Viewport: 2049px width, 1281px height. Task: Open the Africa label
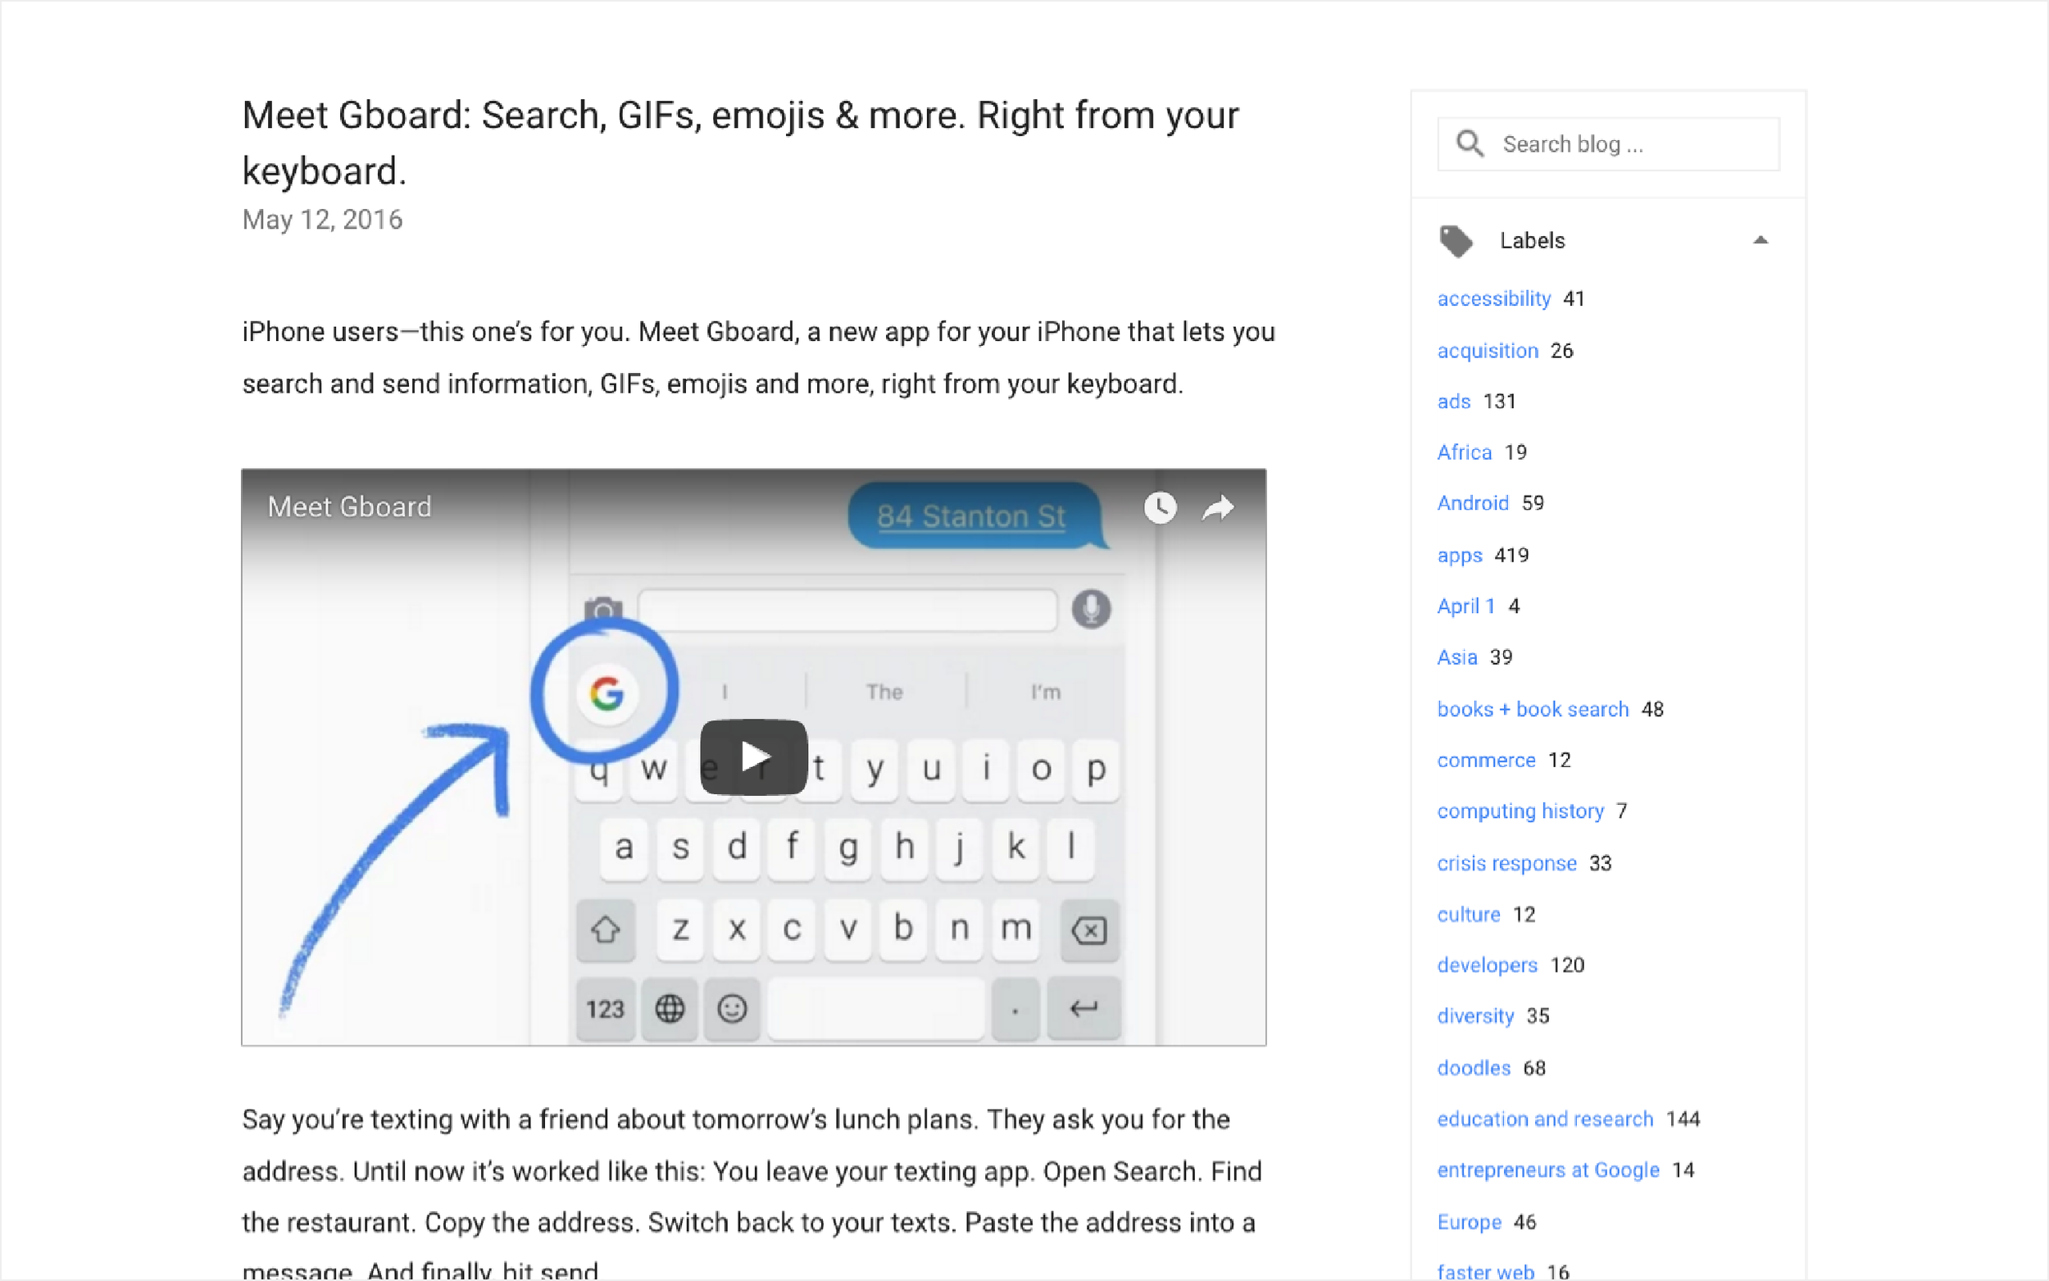[x=1464, y=452]
